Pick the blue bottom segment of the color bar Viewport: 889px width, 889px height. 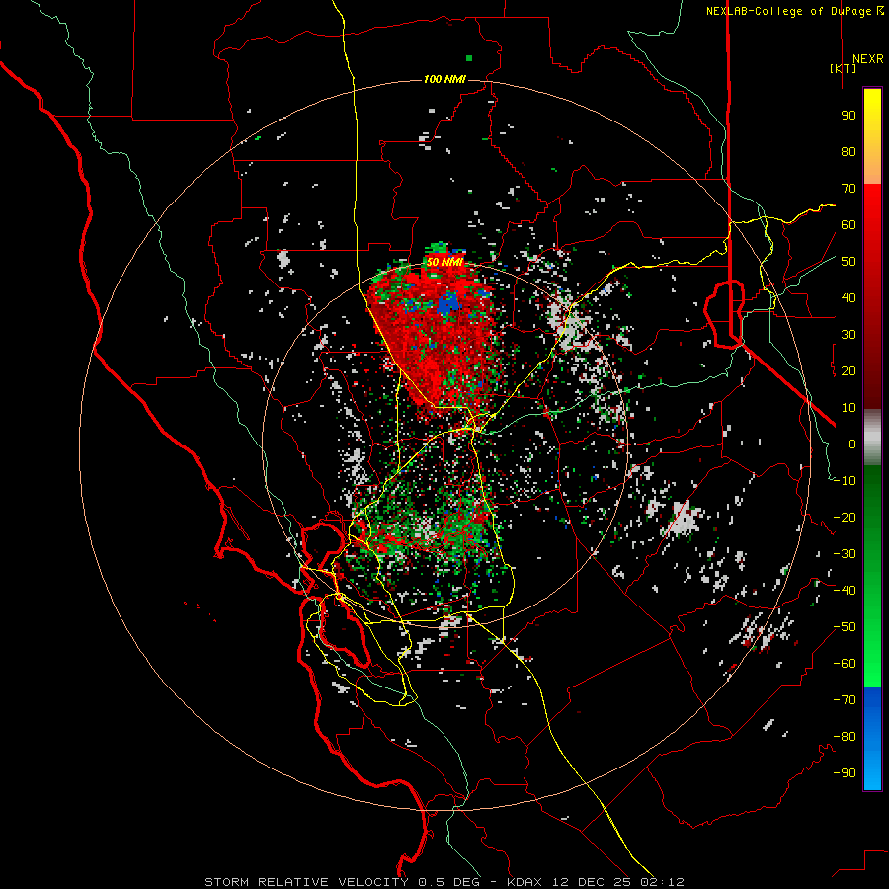872,739
